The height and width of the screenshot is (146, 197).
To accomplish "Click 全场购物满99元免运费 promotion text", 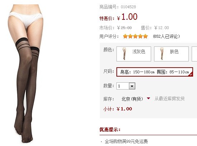I will click(126, 141).
